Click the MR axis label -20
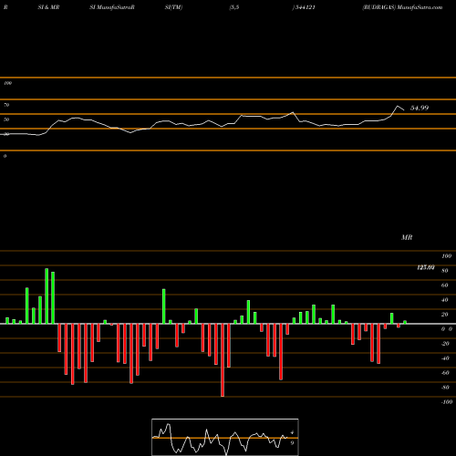Viewport: 456px width, 456px height. [445, 344]
